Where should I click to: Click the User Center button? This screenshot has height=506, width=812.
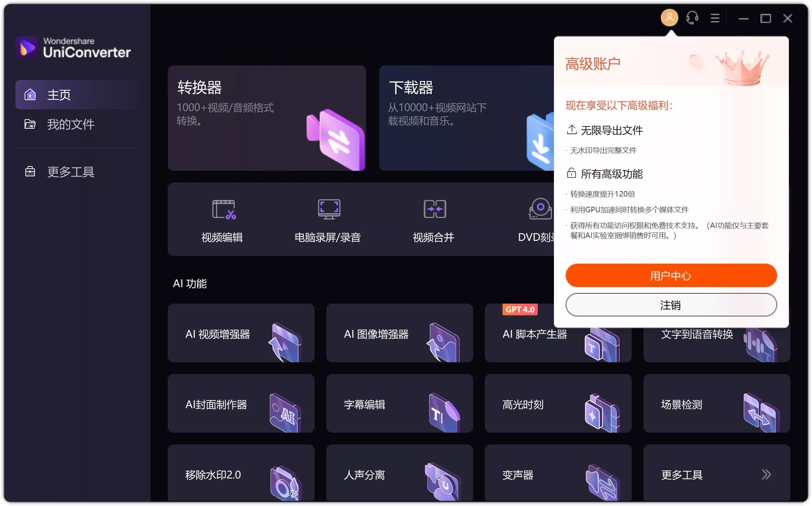(671, 276)
